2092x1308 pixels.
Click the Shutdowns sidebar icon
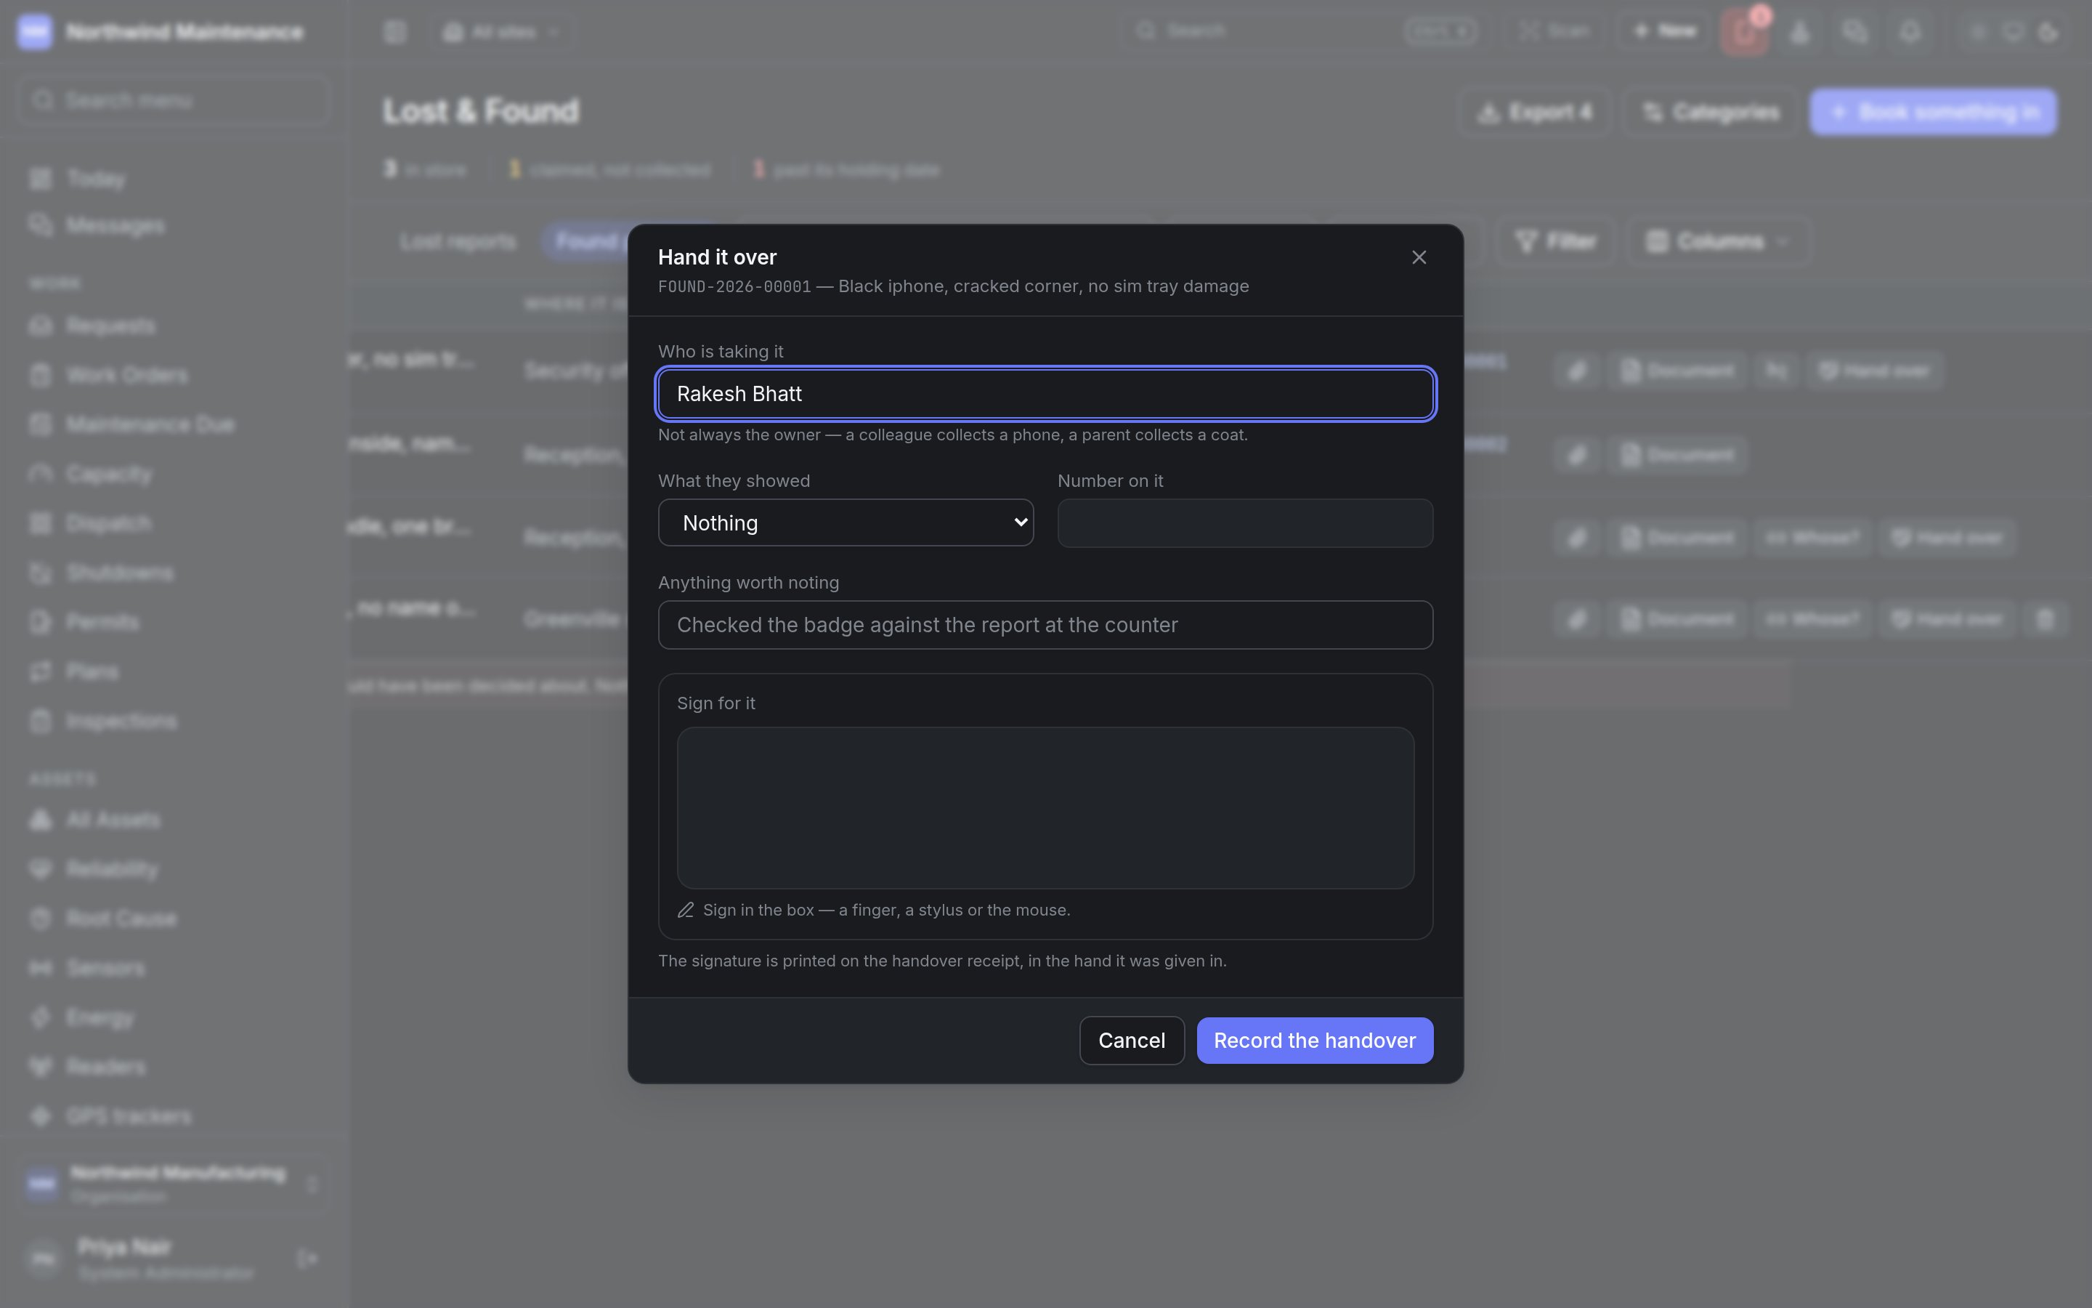click(x=41, y=573)
